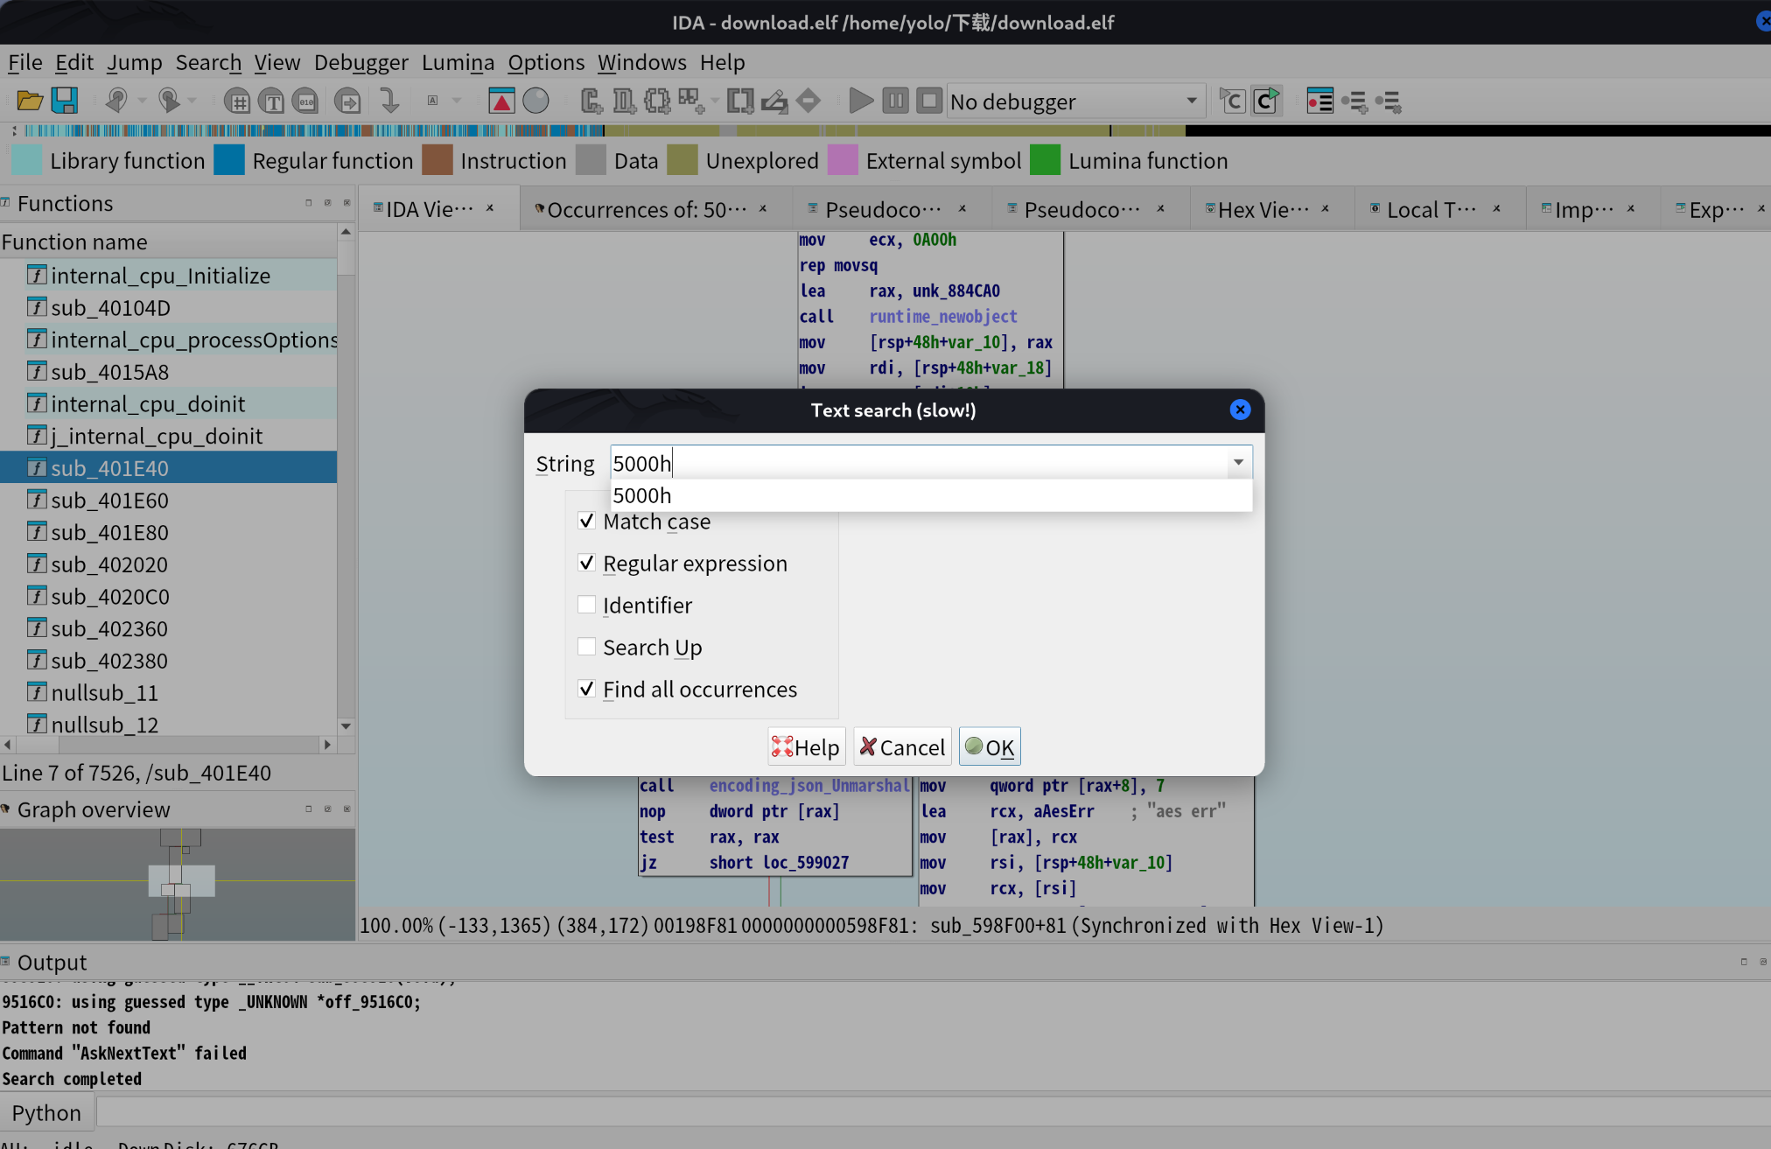Disable Regular expression searching
Screen dimensions: 1771x1149
587,563
